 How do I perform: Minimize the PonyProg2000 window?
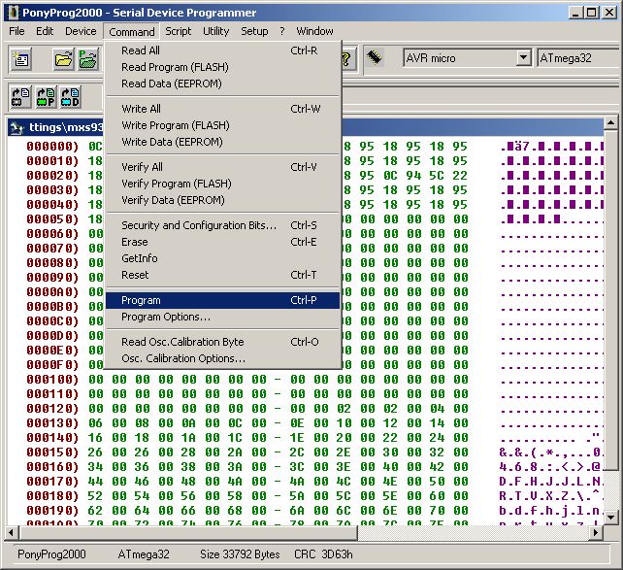pyautogui.click(x=575, y=13)
